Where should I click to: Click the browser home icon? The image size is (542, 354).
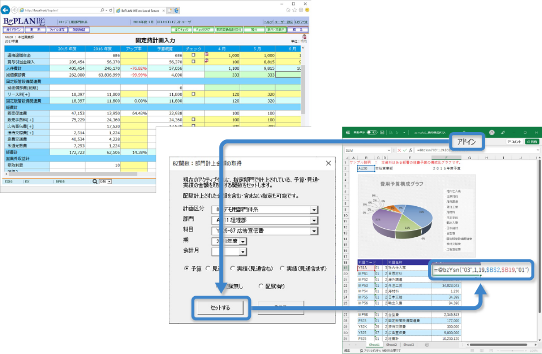click(x=288, y=10)
